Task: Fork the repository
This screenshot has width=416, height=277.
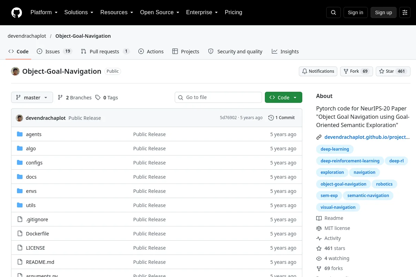Action: [x=356, y=71]
